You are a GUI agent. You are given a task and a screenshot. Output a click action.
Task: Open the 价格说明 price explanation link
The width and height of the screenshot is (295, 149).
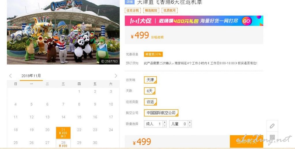tap(157, 37)
